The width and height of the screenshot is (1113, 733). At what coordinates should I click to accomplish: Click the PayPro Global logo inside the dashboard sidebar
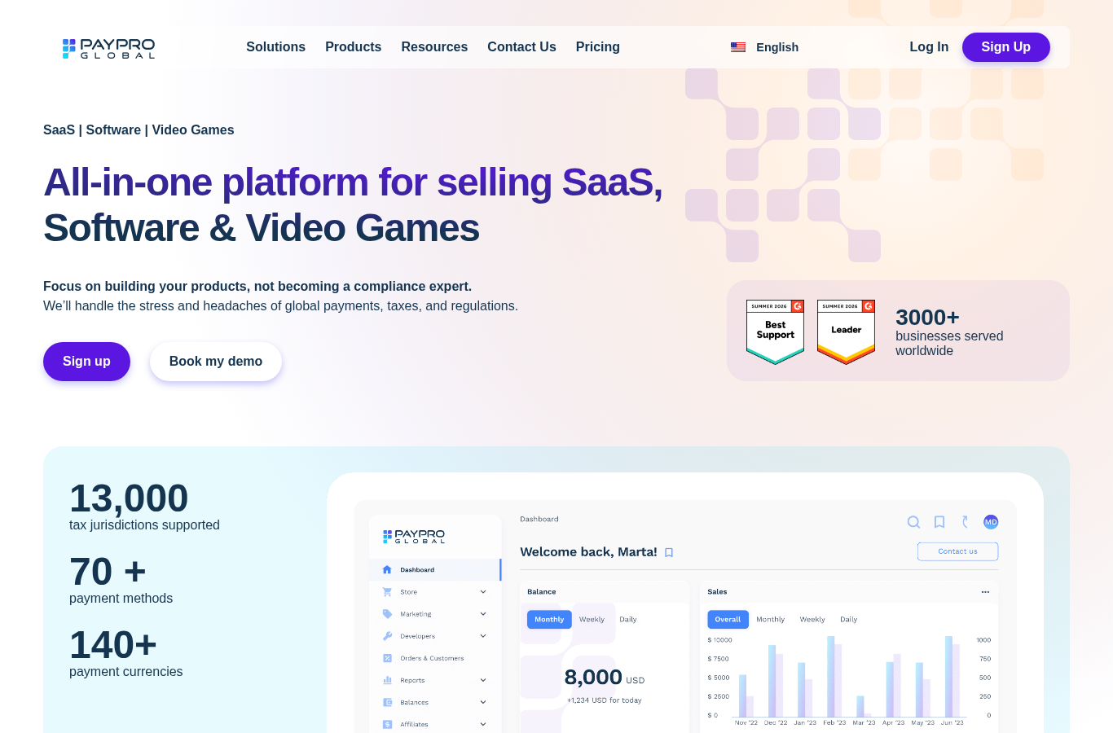[414, 536]
